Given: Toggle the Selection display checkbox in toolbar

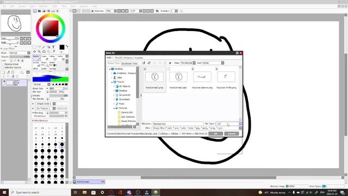Looking at the screenshot, I should (92, 11).
